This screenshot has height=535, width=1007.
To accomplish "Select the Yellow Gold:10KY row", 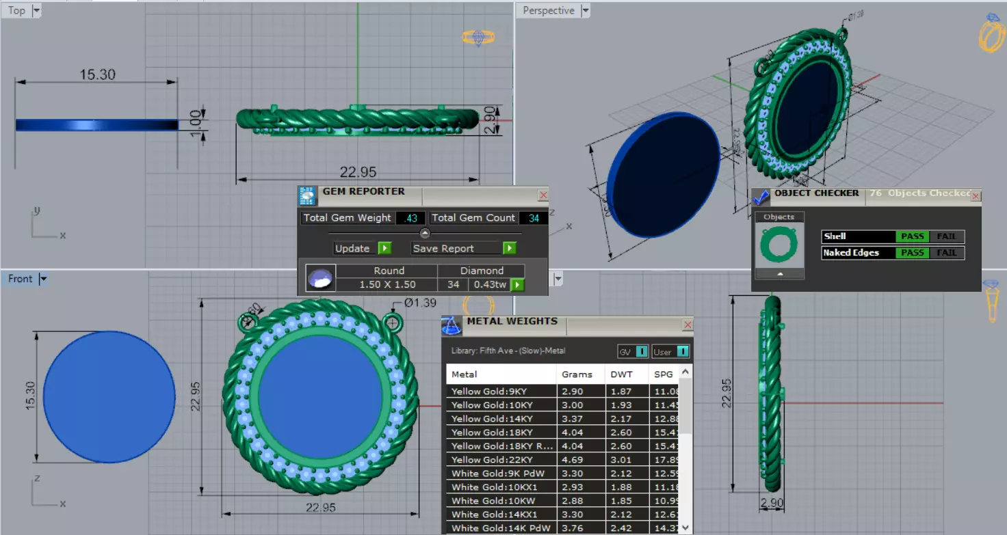I will (x=564, y=405).
